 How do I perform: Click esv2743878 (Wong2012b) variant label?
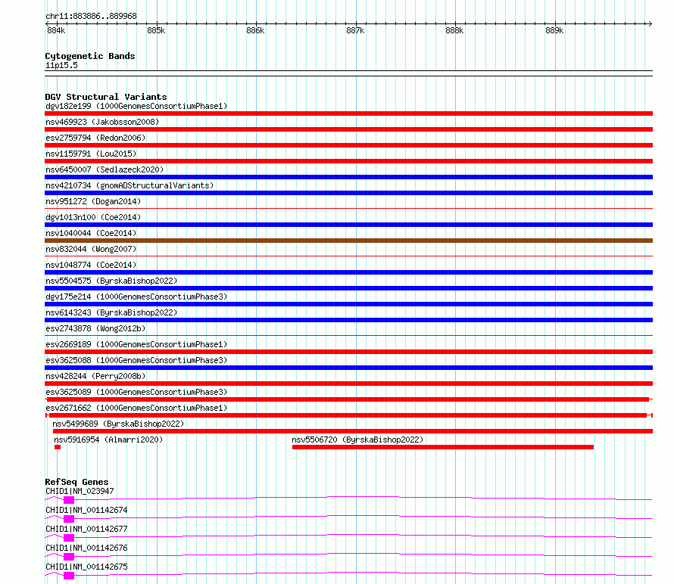tap(95, 328)
